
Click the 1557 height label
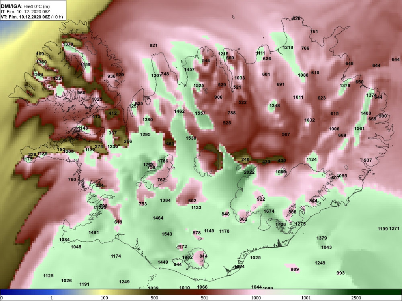pos(200,113)
